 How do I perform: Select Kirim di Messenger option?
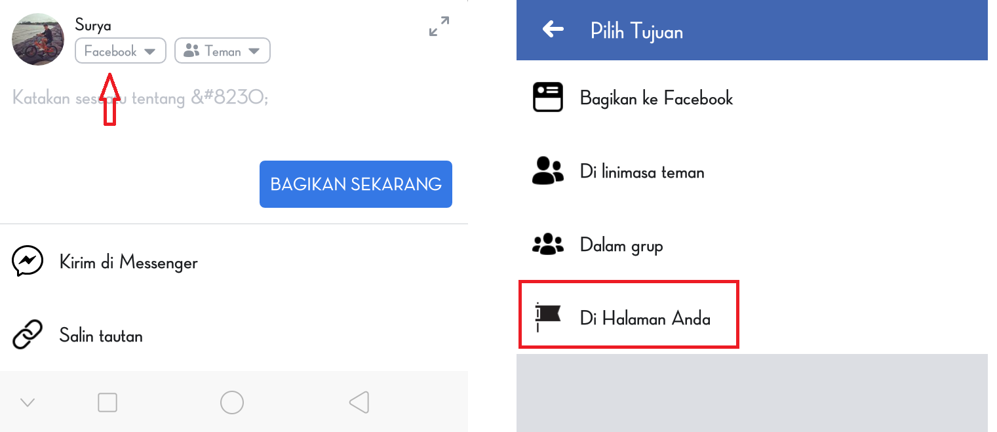click(x=234, y=262)
